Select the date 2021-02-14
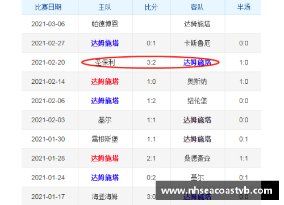284x205 pixels. coord(48,82)
